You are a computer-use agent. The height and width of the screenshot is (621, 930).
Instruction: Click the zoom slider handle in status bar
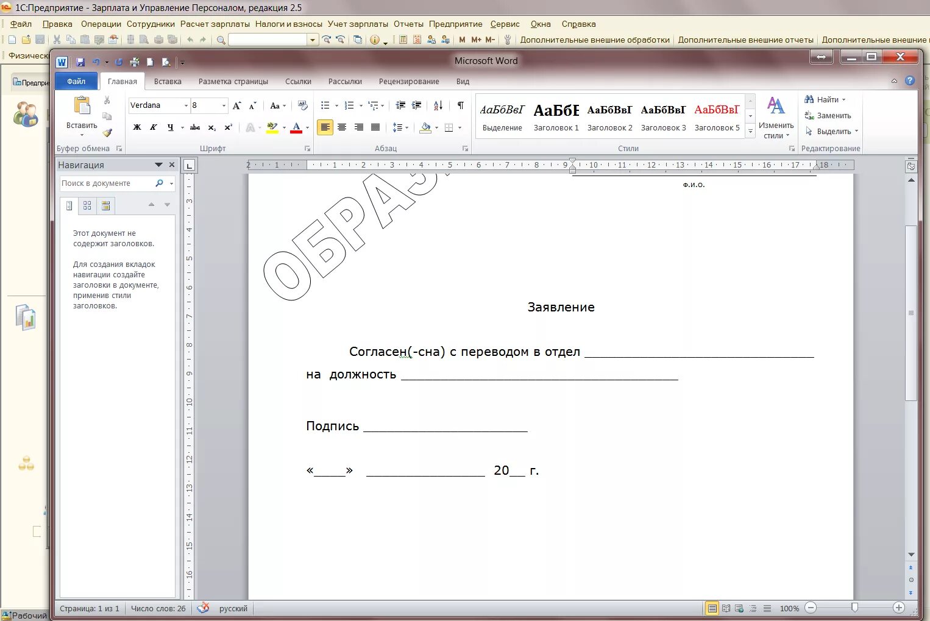tap(854, 608)
